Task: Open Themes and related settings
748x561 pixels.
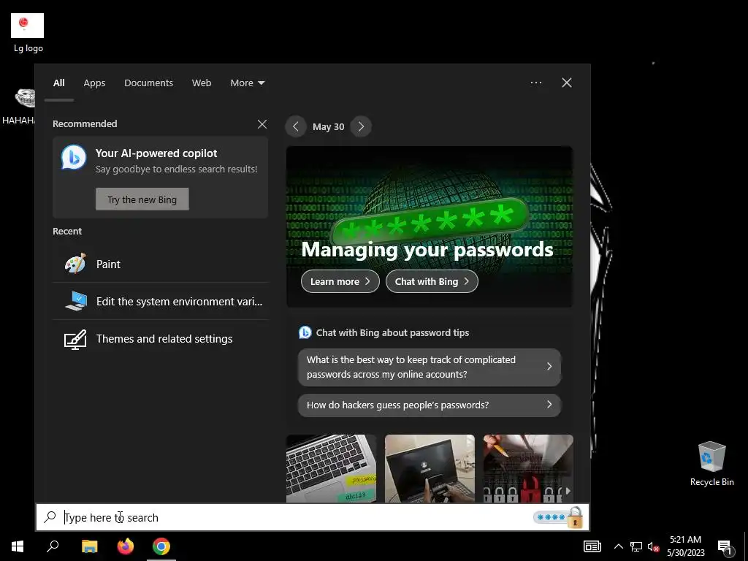Action: click(x=160, y=339)
